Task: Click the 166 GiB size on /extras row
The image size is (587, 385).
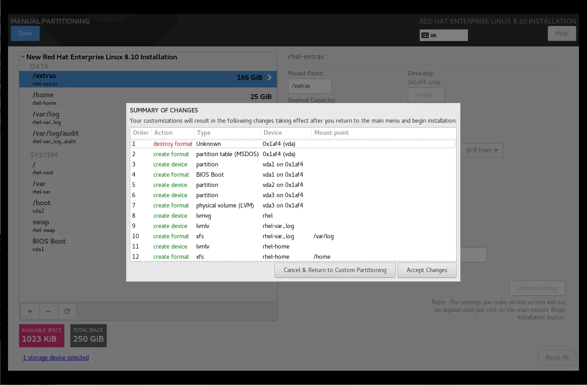Action: coord(249,78)
